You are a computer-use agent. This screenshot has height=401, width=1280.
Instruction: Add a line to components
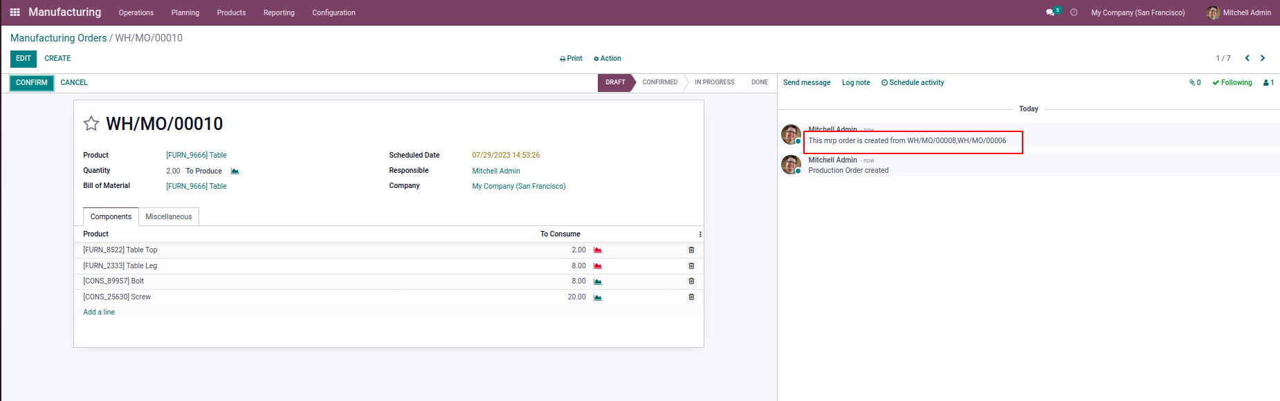coord(99,313)
